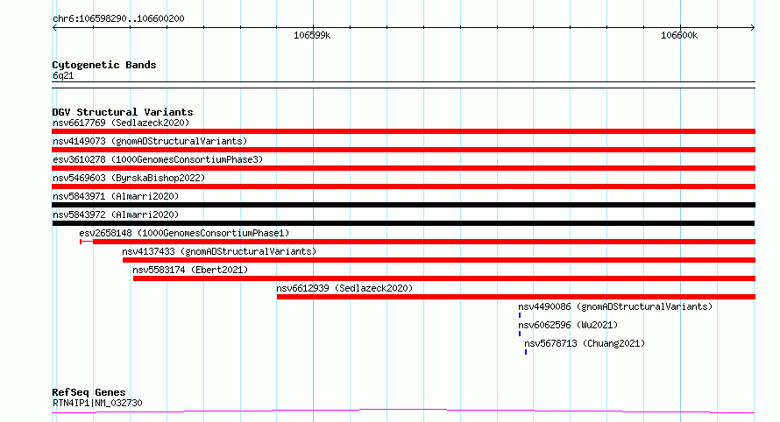Open the esv2658148 label text

click(184, 233)
